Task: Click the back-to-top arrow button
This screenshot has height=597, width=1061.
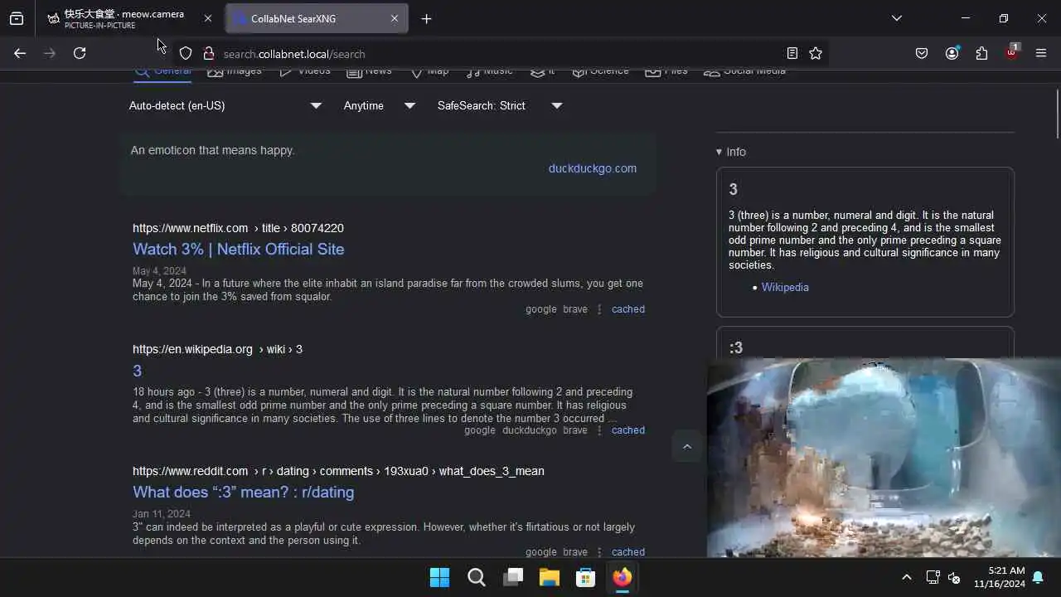Action: tap(687, 446)
